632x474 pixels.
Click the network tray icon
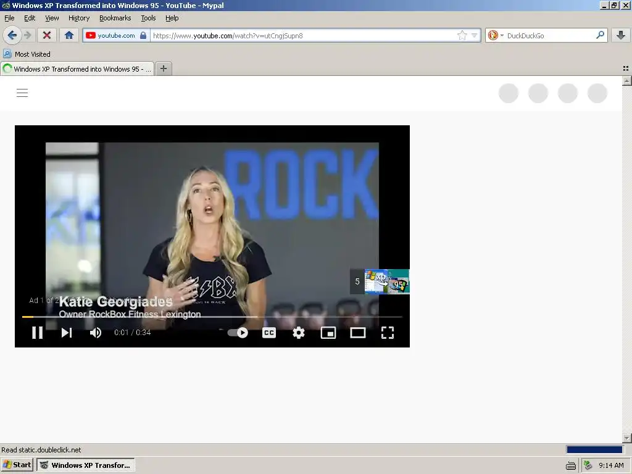point(588,465)
